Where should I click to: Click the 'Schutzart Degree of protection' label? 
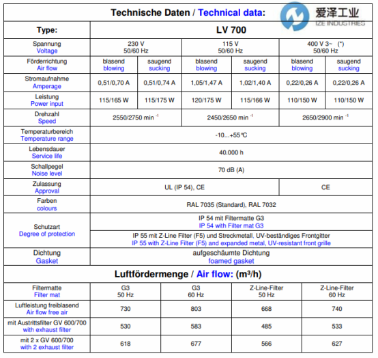click(47, 230)
